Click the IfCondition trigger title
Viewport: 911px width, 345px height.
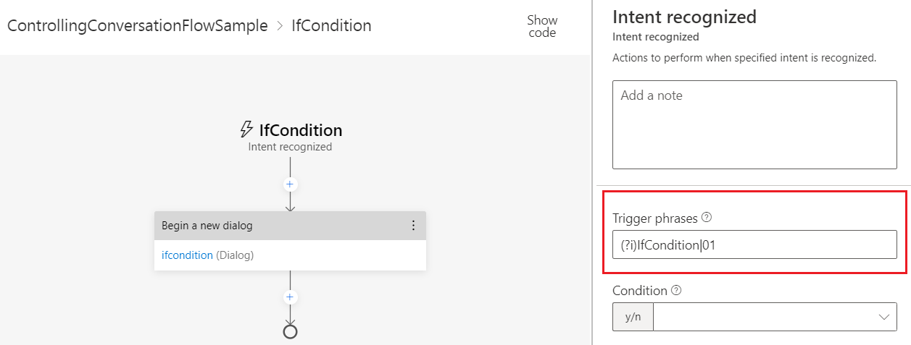click(x=300, y=130)
